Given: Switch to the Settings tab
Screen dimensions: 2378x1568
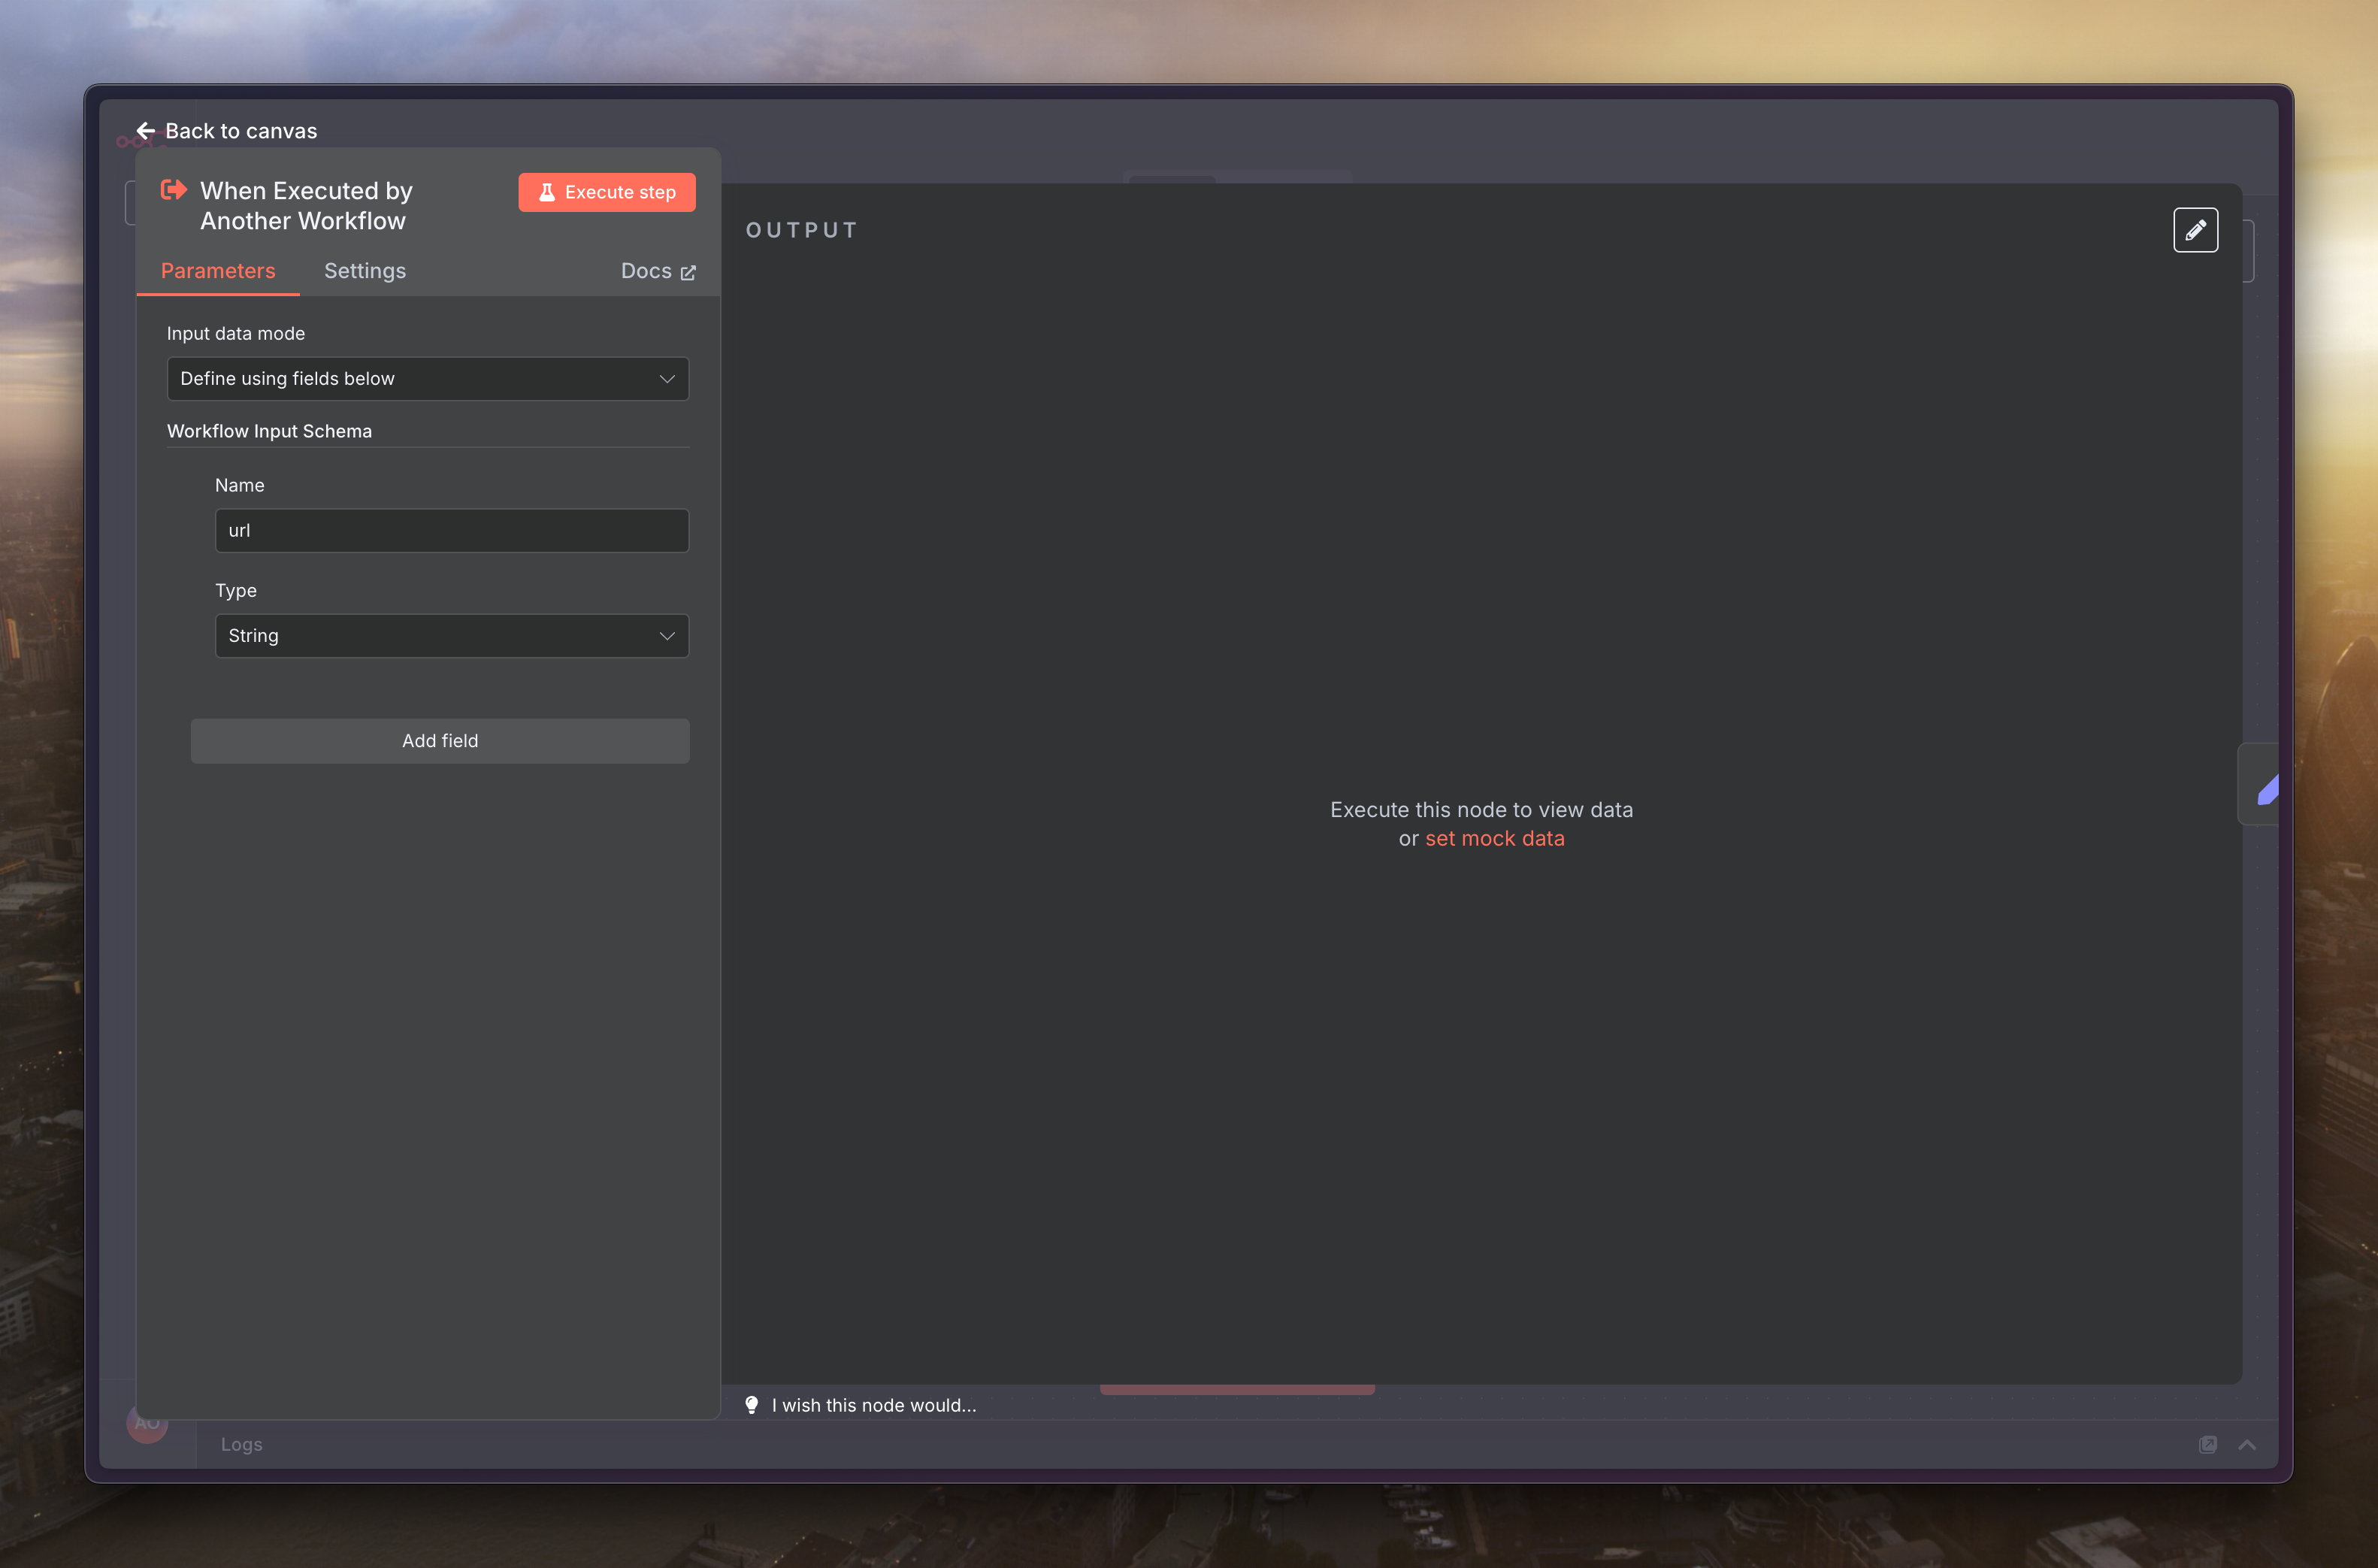Looking at the screenshot, I should point(365,271).
